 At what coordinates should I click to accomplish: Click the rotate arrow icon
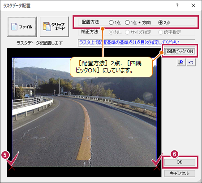point(191,62)
